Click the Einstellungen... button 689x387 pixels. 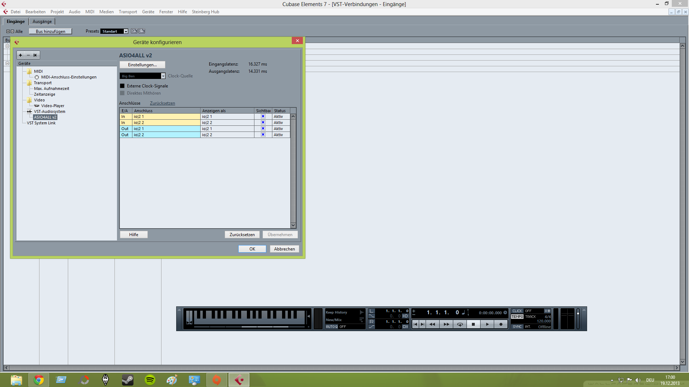[x=142, y=65]
